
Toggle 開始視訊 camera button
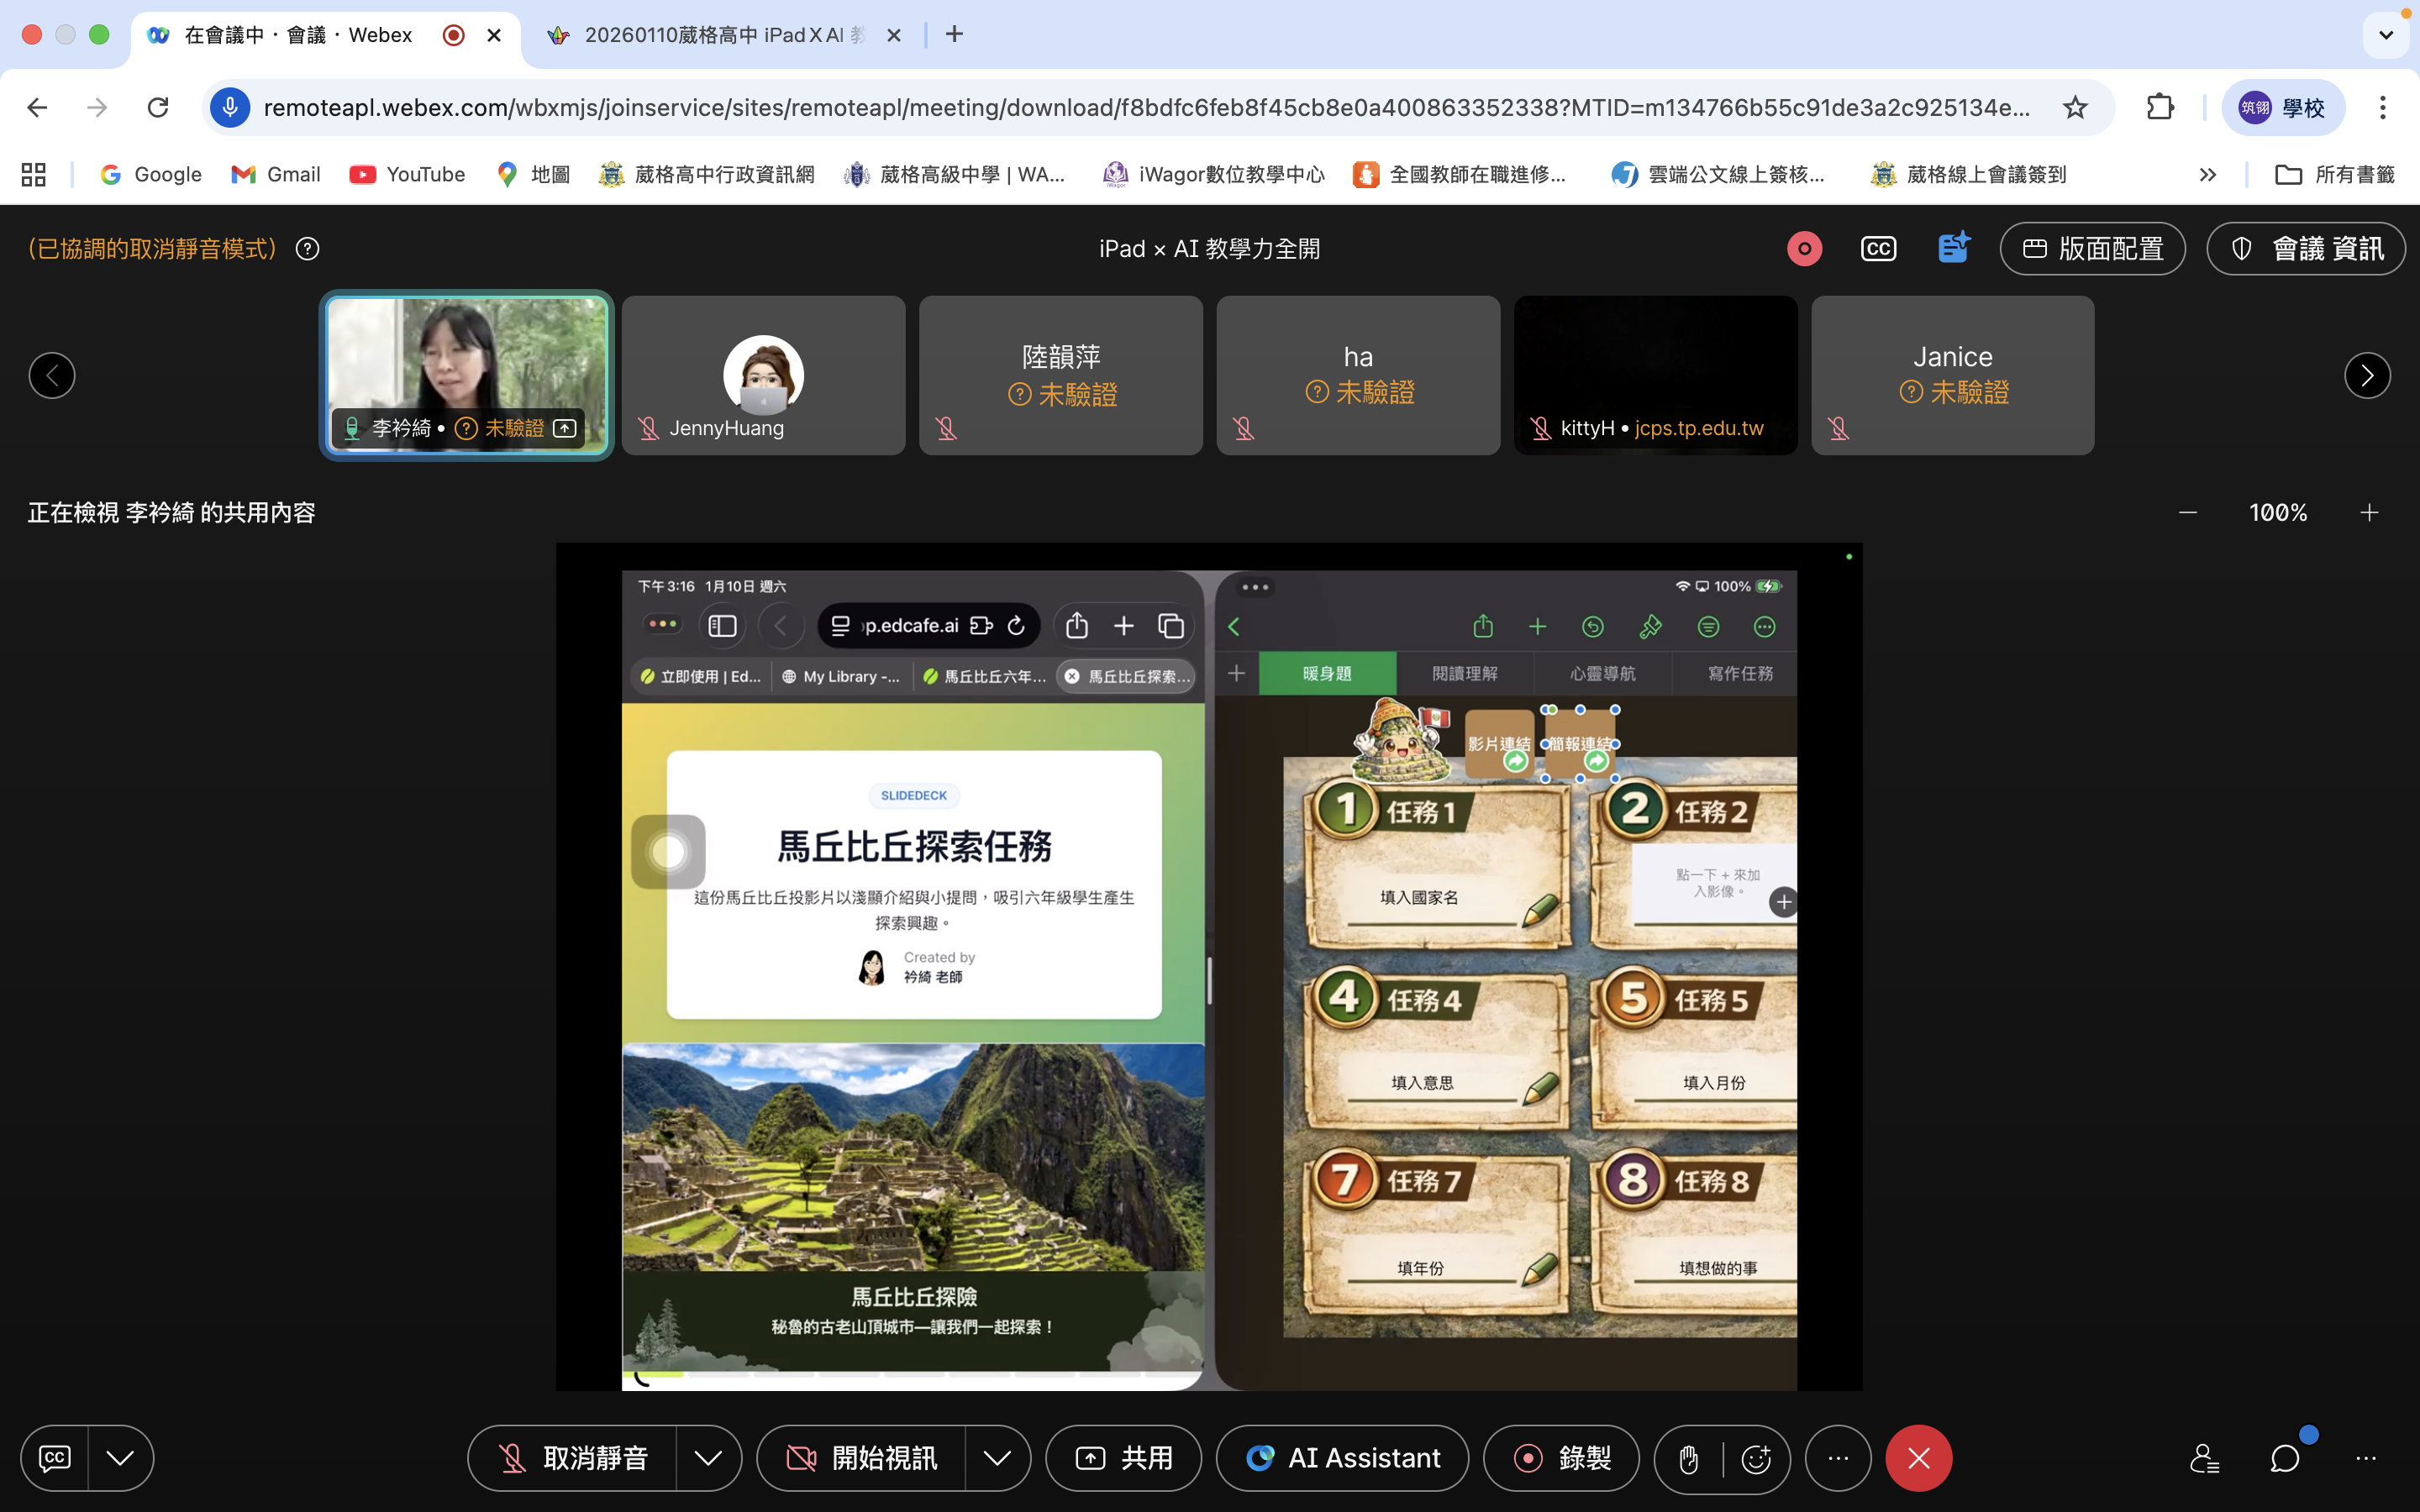[862, 1458]
